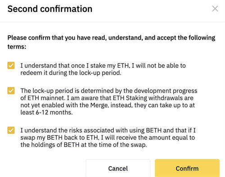Click the 'terms:' word under the heading

tap(17, 47)
